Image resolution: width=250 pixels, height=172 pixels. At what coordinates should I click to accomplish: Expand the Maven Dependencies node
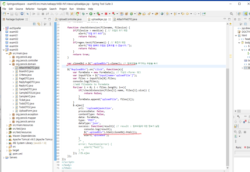pos(7,136)
